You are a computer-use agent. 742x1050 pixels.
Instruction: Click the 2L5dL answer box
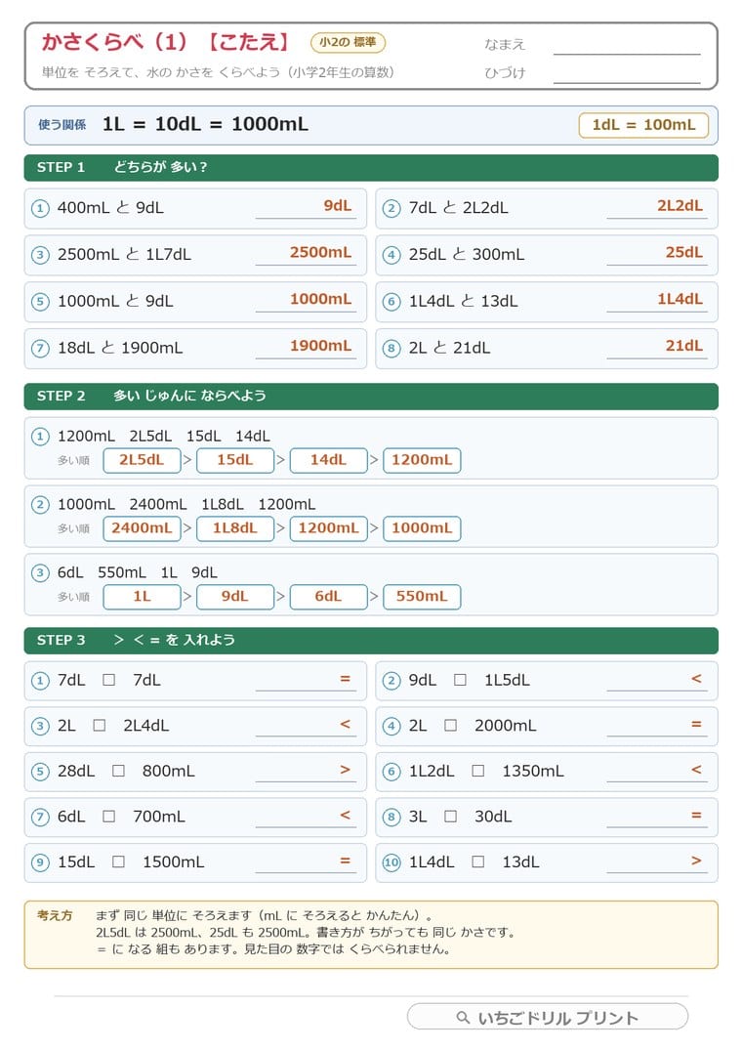coord(142,460)
